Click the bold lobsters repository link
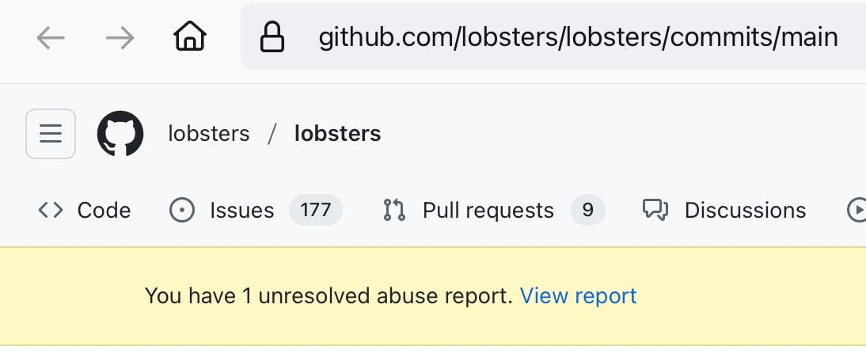Viewport: 866px width, 350px height. [x=337, y=134]
